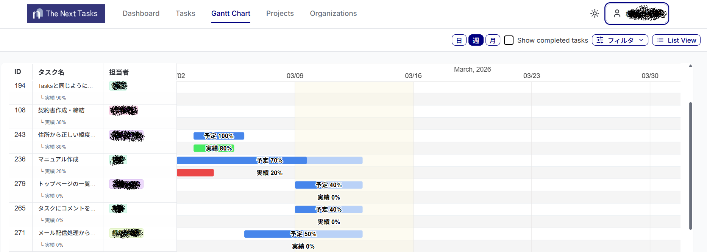Image resolution: width=707 pixels, height=252 pixels.
Task: Open task トップページの一覧…
Action: 67,184
